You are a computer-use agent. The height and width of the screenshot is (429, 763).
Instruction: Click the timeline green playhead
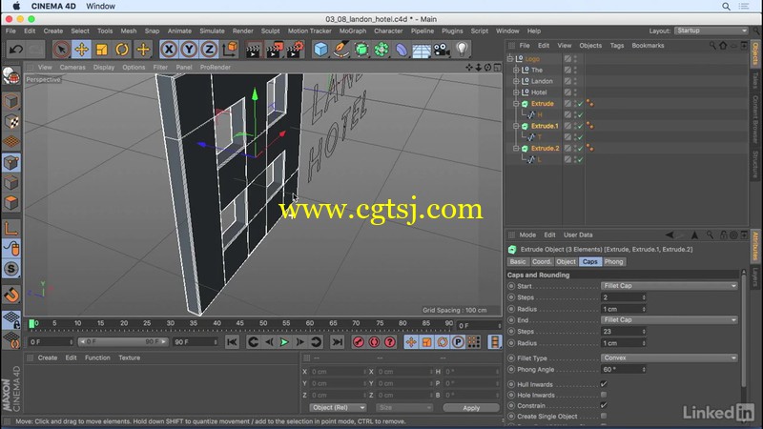[31, 323]
